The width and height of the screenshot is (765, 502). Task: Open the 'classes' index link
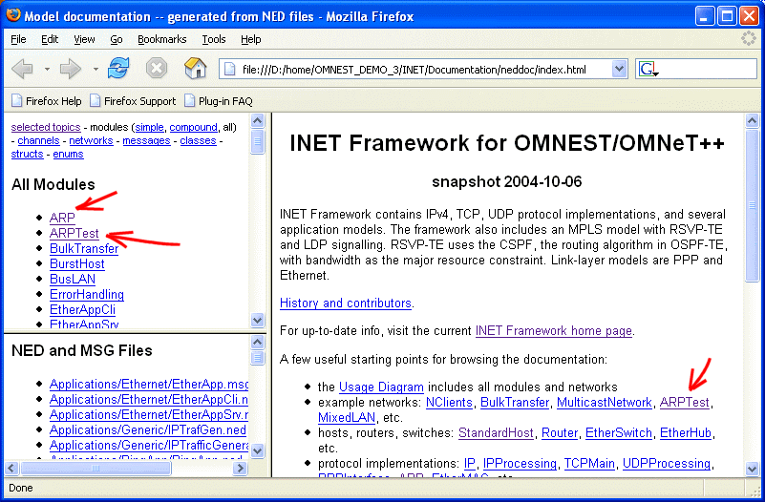pyautogui.click(x=198, y=141)
